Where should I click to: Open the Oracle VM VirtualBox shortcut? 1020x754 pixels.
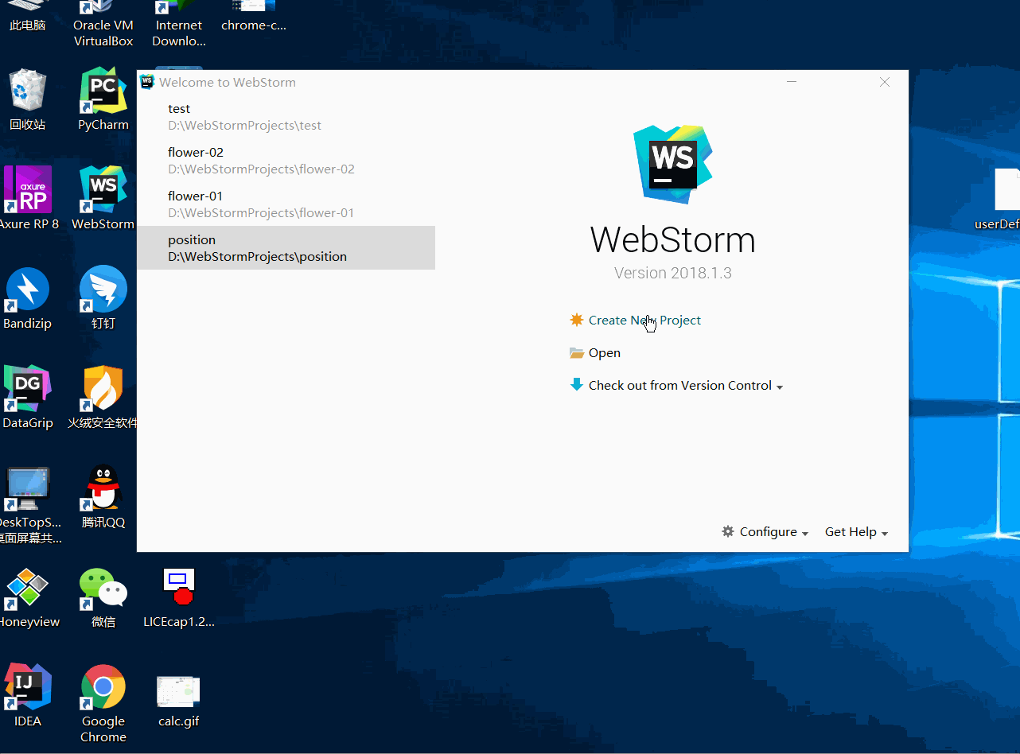pos(103,22)
